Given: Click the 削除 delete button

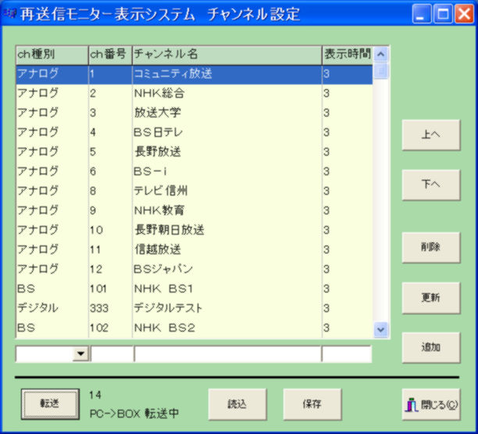Looking at the screenshot, I should (431, 247).
